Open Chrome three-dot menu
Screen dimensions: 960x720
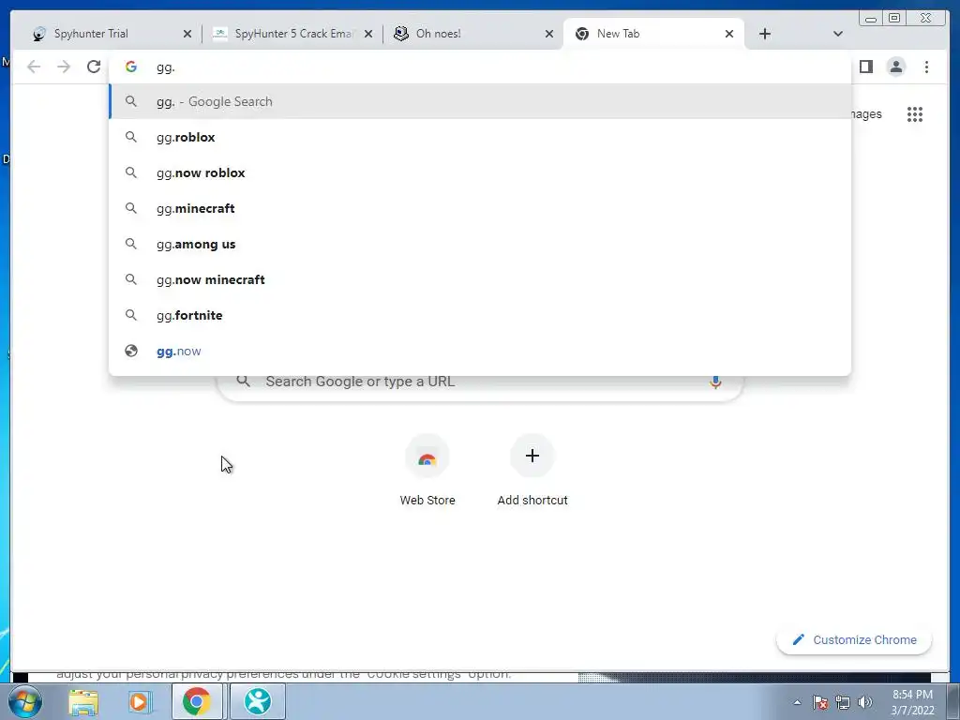tap(926, 67)
